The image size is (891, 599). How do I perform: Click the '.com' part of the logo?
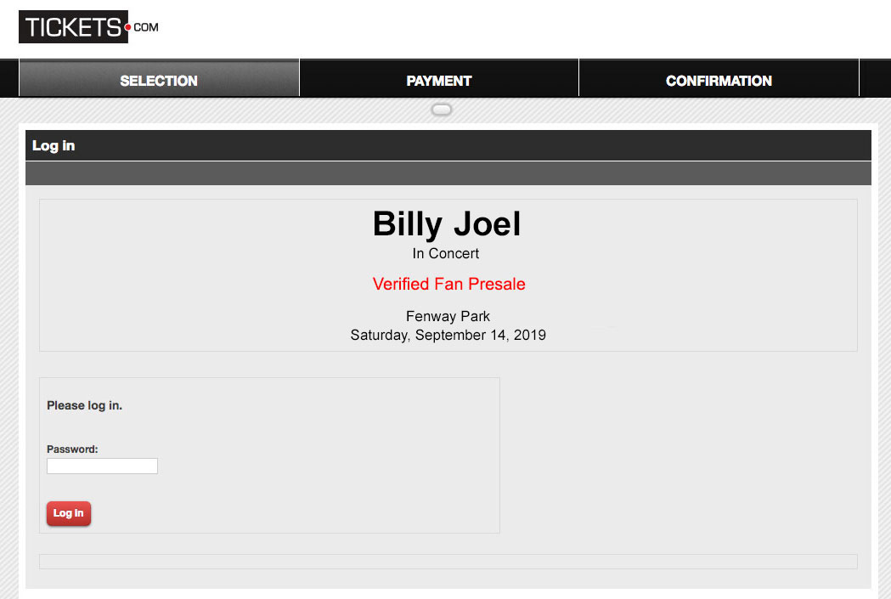(x=146, y=27)
